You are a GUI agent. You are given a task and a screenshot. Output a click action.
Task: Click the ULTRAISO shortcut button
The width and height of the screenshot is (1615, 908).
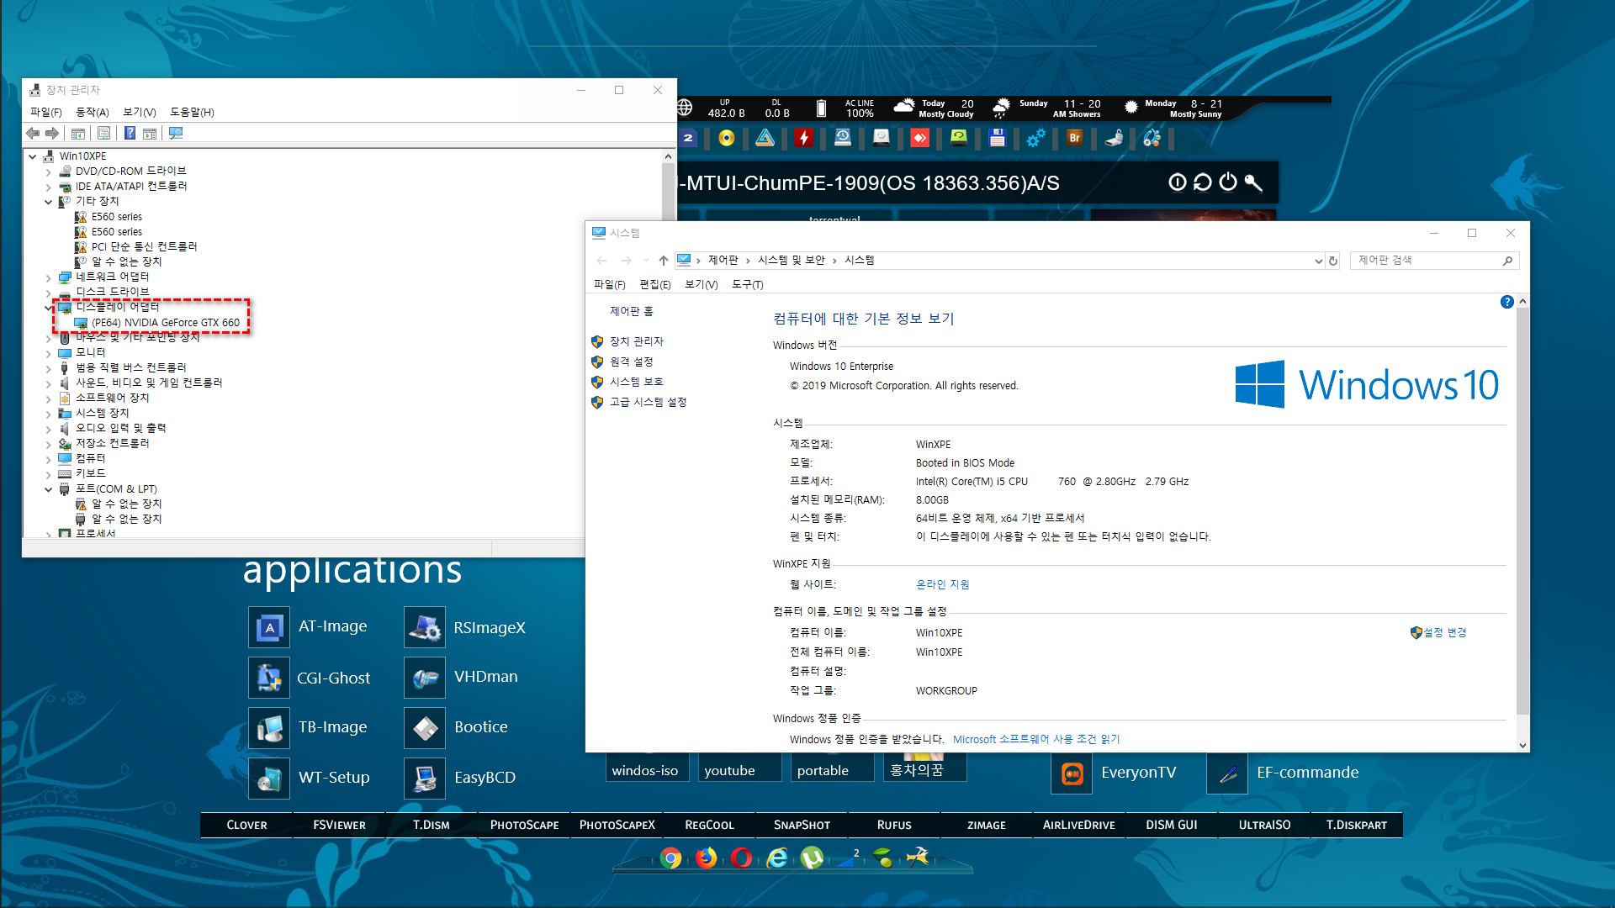[1264, 825]
